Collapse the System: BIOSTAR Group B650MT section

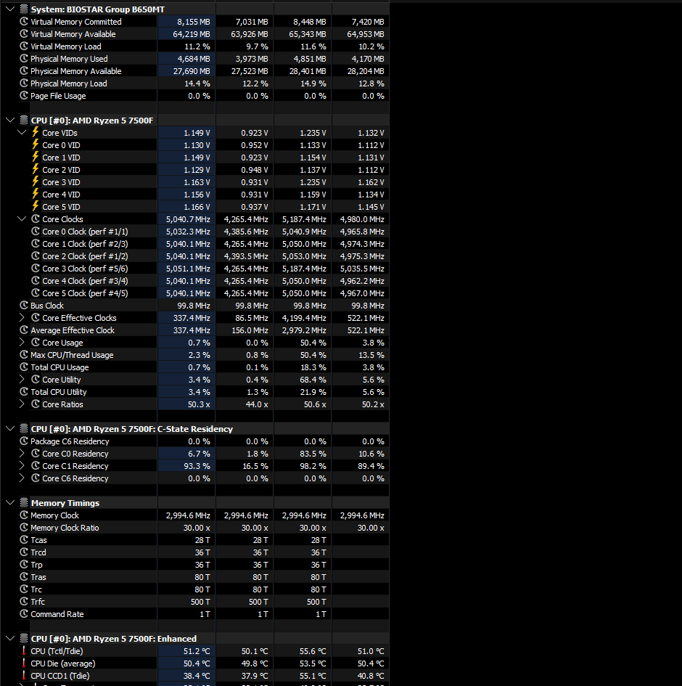10,9
